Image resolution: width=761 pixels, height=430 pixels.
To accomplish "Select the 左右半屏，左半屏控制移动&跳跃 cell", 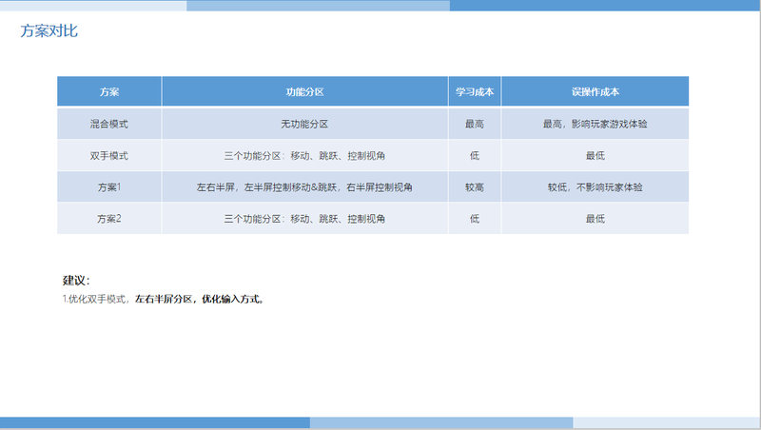I will [304, 186].
